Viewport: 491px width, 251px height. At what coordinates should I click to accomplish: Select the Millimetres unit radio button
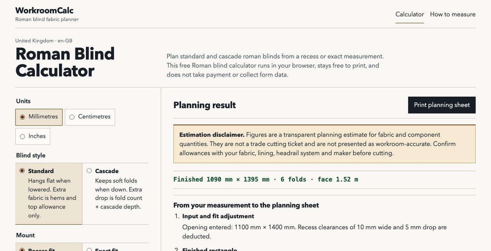39,117
